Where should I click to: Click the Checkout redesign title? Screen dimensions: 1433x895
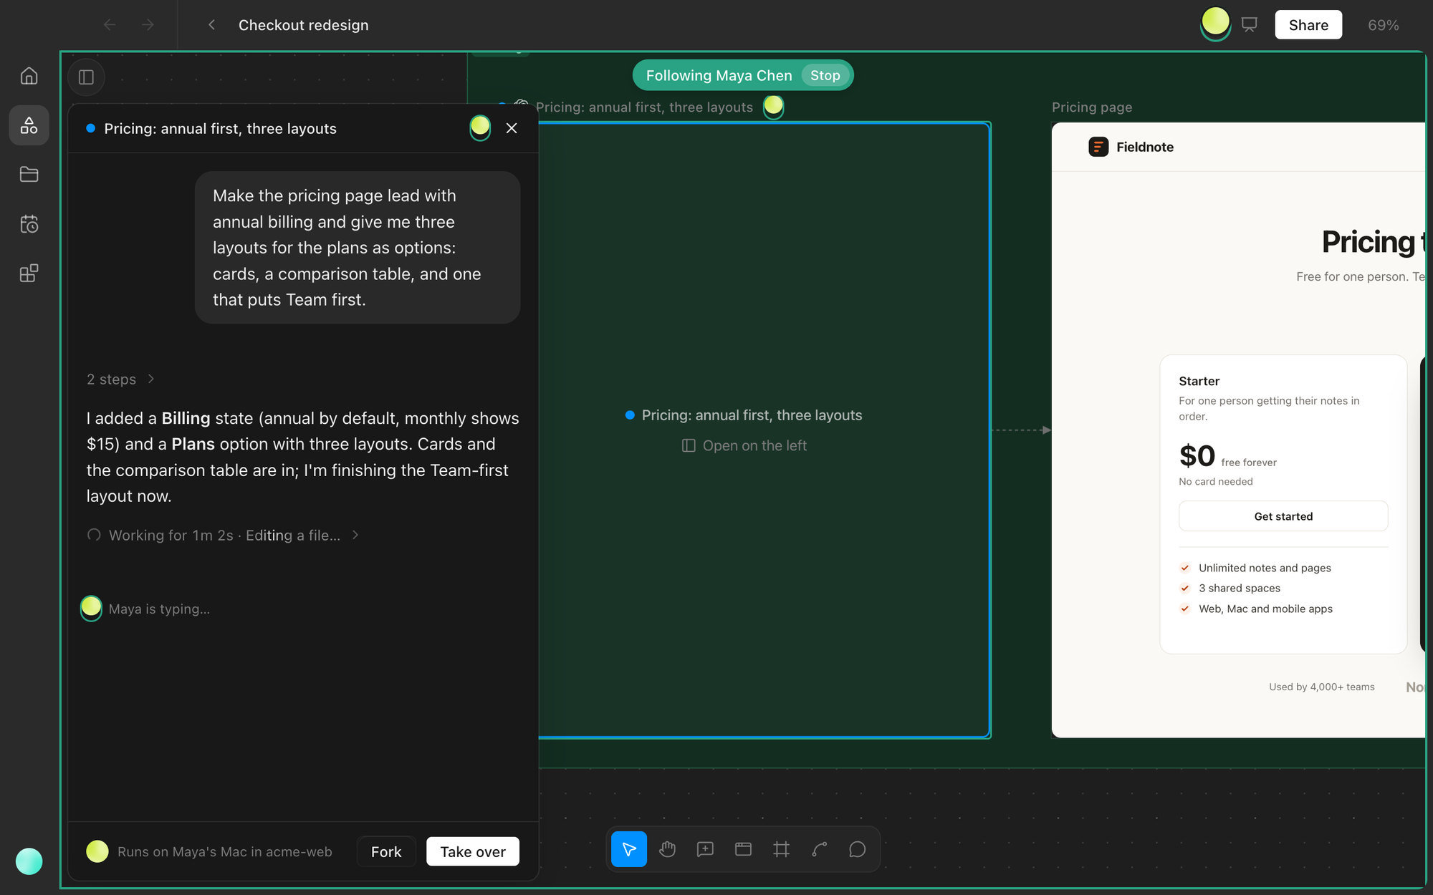pyautogui.click(x=303, y=25)
